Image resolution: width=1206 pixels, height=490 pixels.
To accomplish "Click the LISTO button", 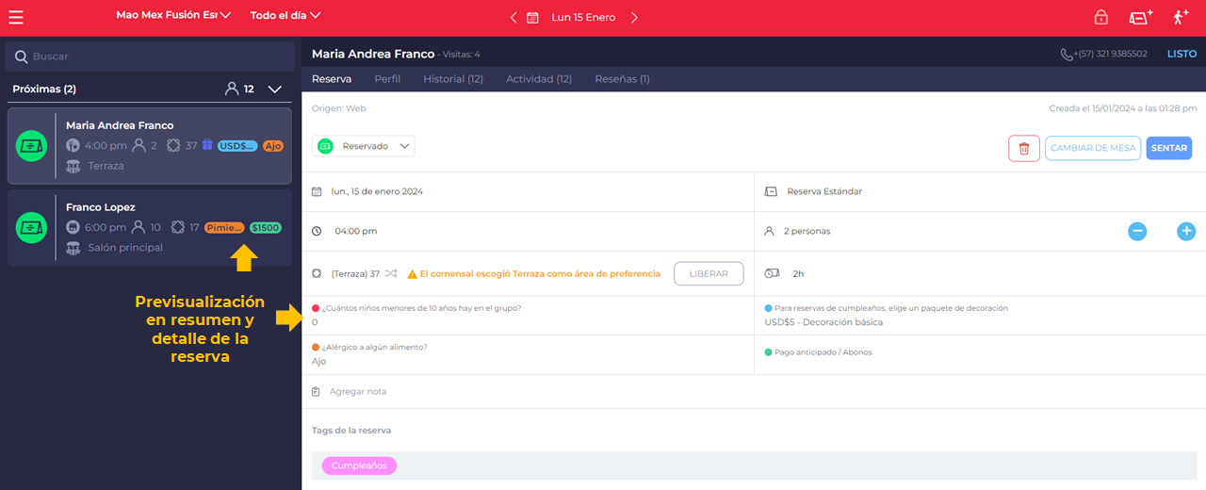I will 1182,54.
